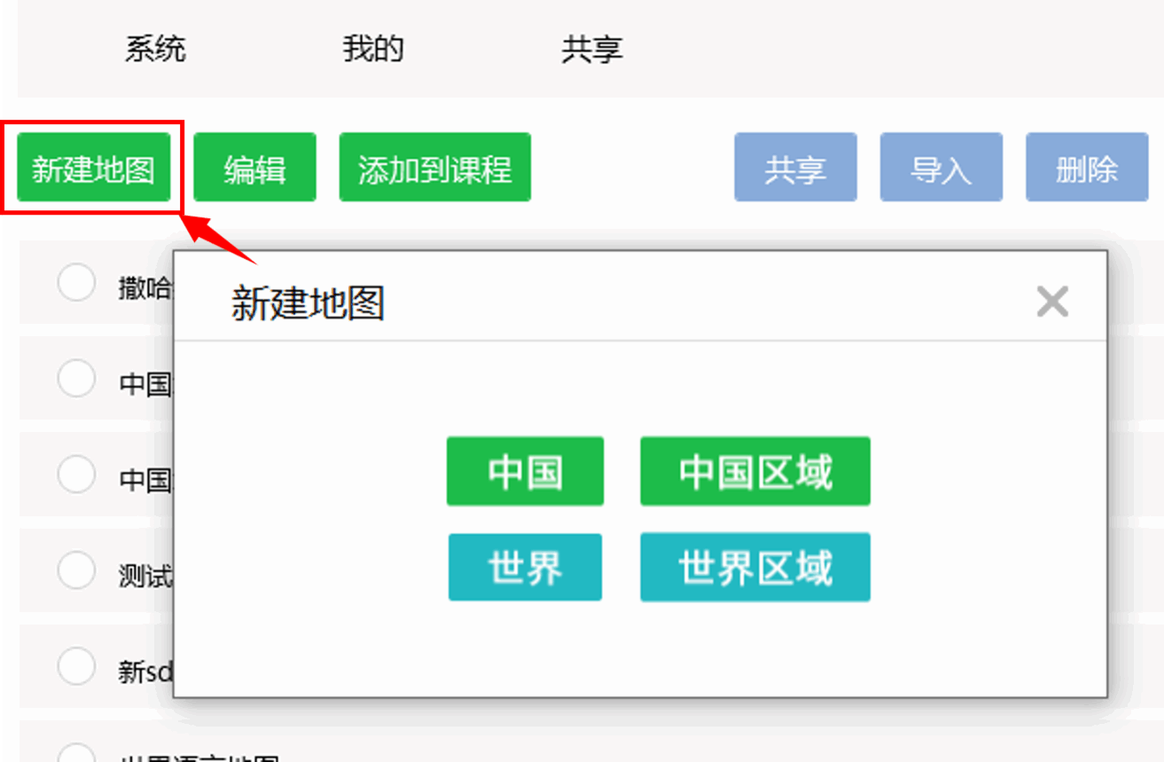Pick the 世界区域 option in the dialog
Viewport: 1164px width, 762px height.
click(755, 568)
